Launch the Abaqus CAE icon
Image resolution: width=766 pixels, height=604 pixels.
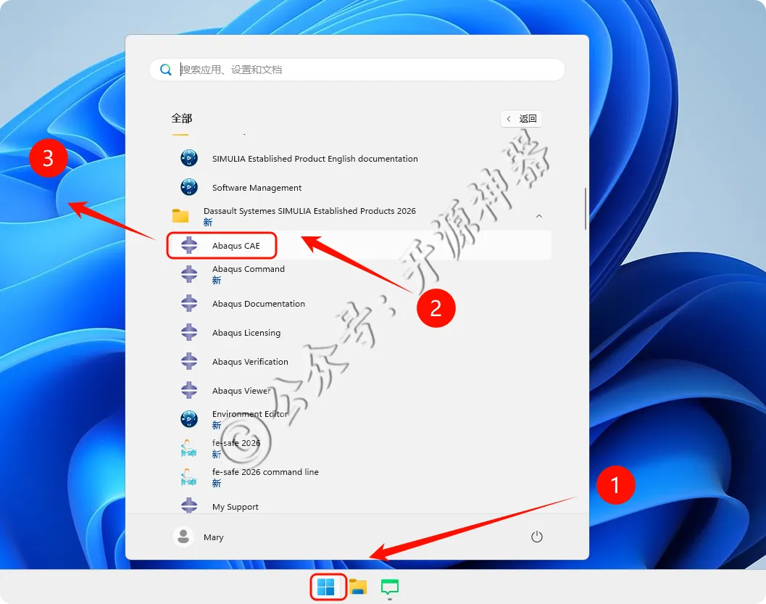[x=189, y=245]
